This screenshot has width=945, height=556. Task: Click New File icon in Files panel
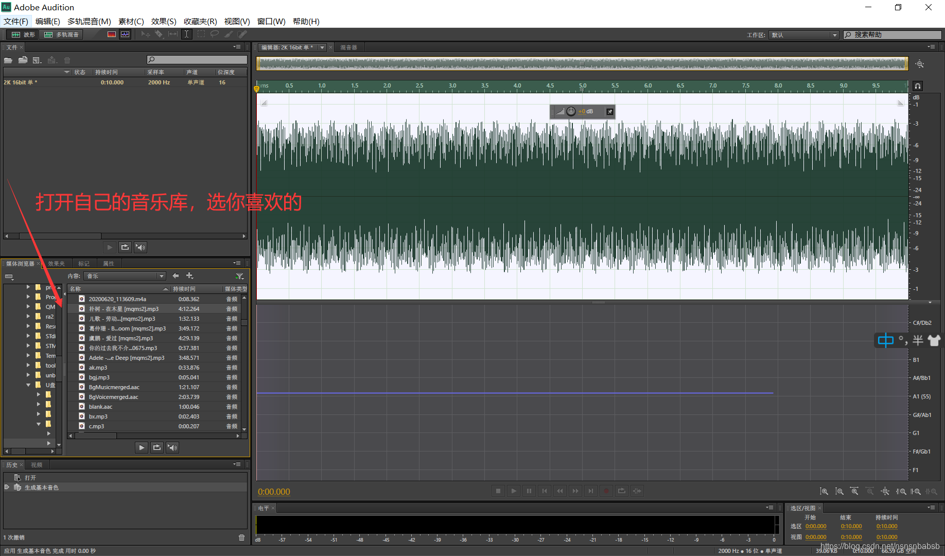coord(37,60)
